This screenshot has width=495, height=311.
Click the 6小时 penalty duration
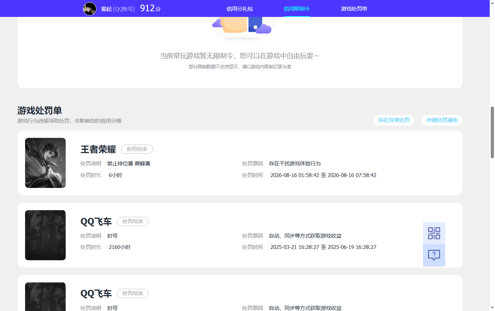point(115,175)
